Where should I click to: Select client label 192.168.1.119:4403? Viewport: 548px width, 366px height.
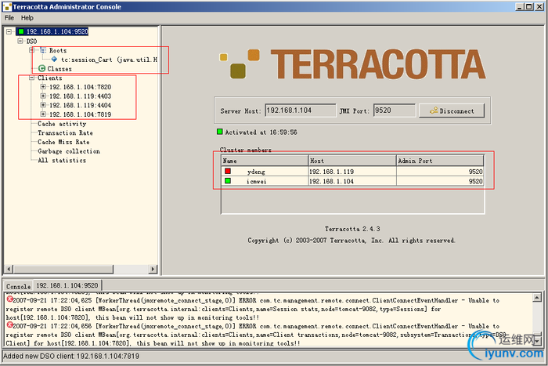point(81,96)
